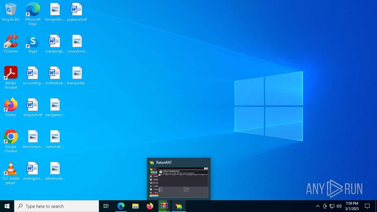
Task: Select the accounting... Word document icon
Action: point(33,76)
